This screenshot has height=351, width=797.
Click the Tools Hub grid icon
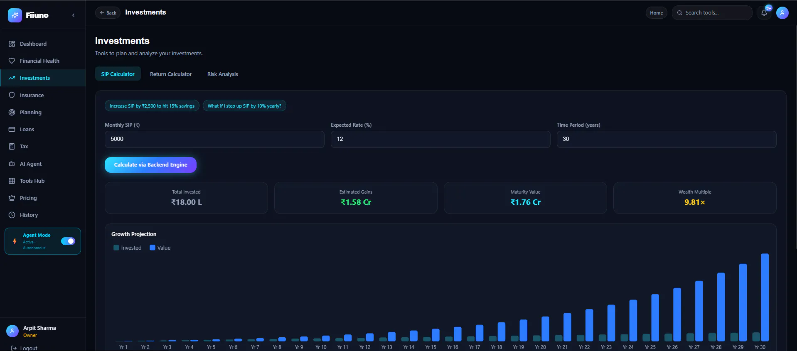click(x=12, y=181)
